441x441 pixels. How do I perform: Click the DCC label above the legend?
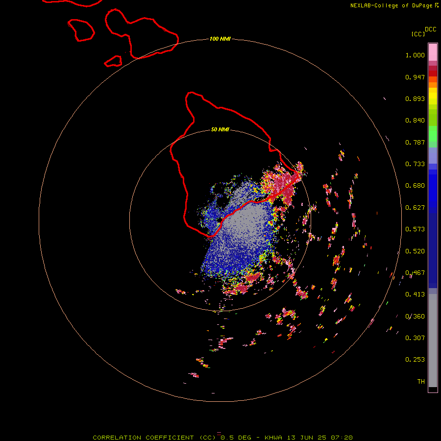tap(431, 29)
